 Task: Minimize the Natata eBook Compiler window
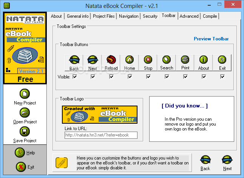tap(209, 5)
